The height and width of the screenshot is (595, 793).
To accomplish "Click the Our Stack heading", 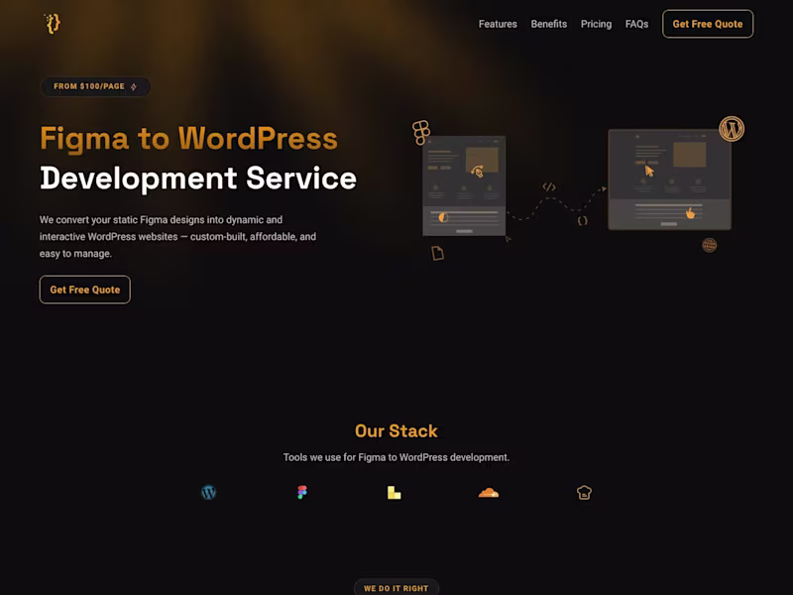I will pyautogui.click(x=396, y=431).
